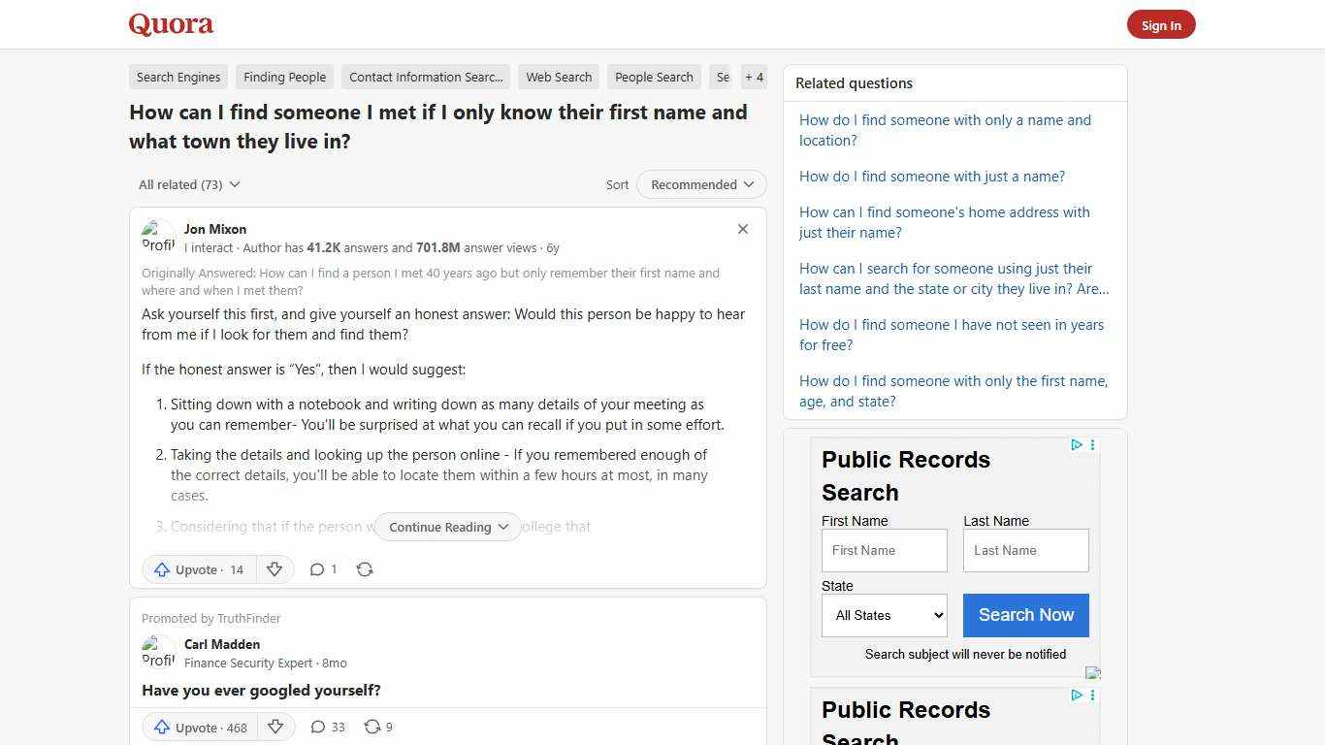
Task: Toggle downvote on Jon Mixon's answer
Action: pos(275,569)
